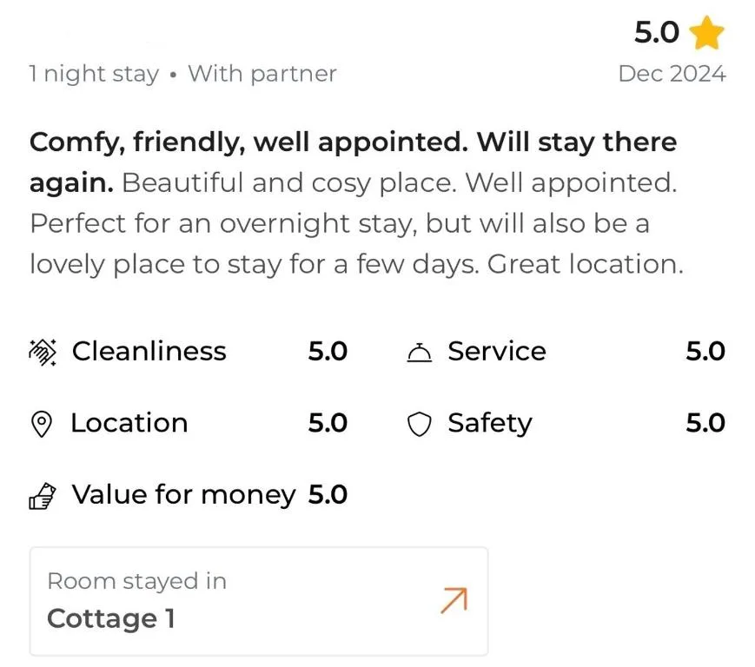Click the Room stayed in card
Viewport: 755px width, 667px height.
(x=259, y=599)
